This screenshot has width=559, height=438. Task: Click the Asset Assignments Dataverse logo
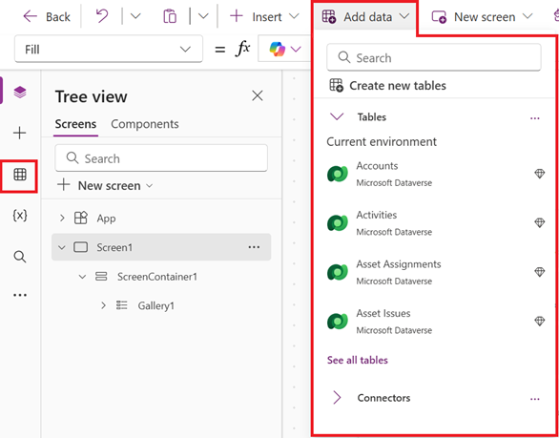click(338, 273)
